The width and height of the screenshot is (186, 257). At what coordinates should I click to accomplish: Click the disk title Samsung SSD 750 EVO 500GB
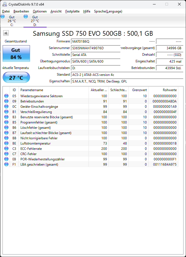pyautogui.click(x=93, y=34)
